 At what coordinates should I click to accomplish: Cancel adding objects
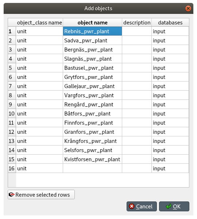142,206
